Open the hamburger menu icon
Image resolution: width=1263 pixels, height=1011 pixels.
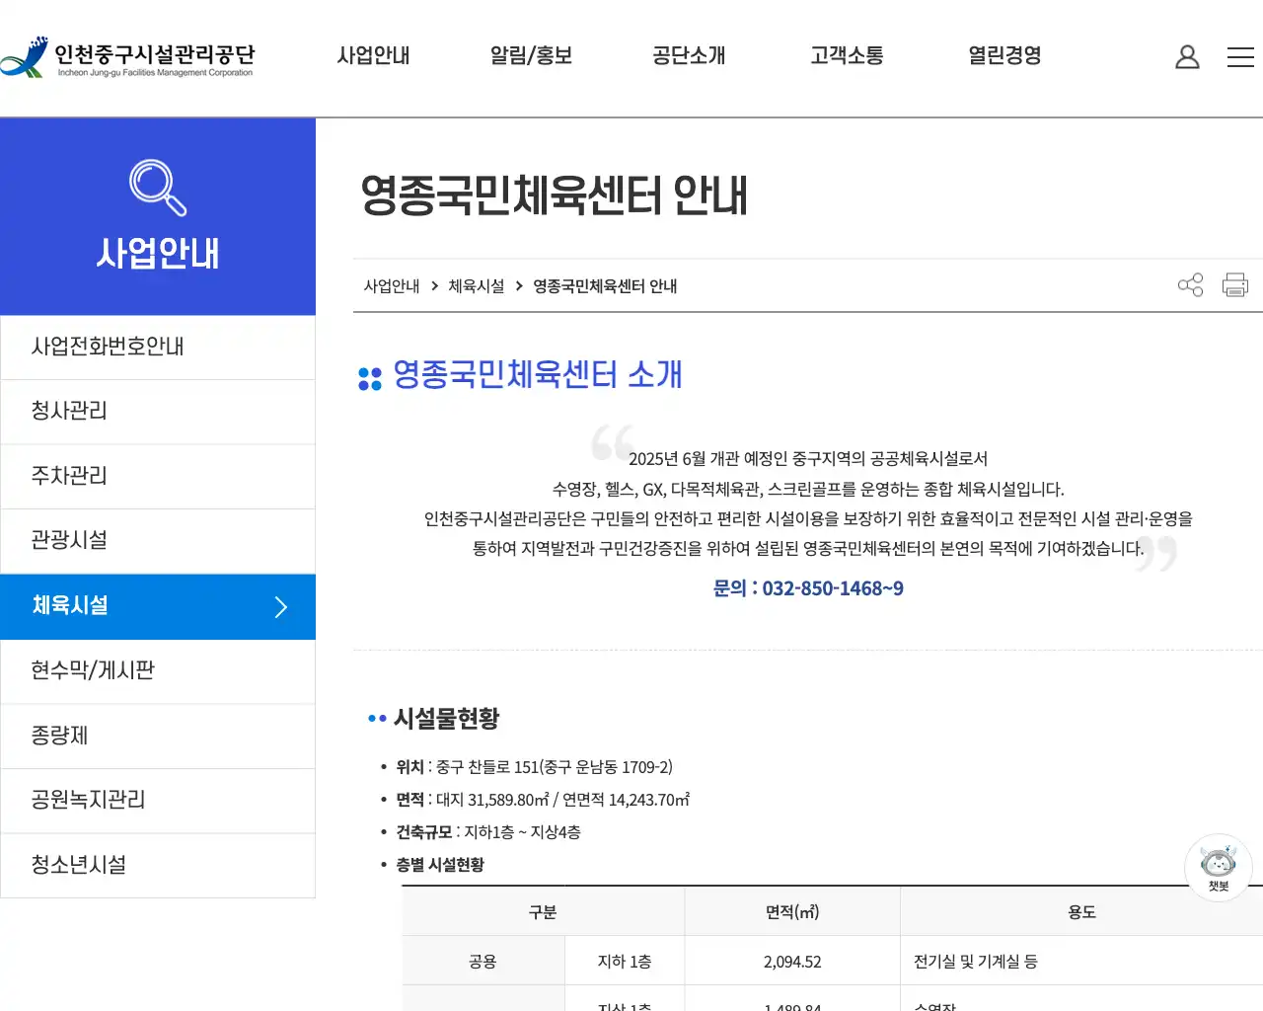(x=1240, y=56)
